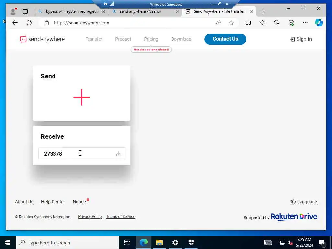
Task: Open Windows Security shield on taskbar
Action: [x=191, y=243]
